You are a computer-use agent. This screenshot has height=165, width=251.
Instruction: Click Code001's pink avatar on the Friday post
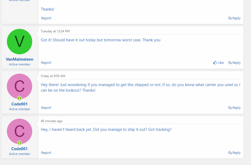[20, 86]
